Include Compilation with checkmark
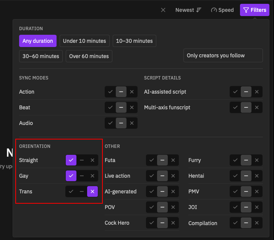The width and height of the screenshot is (274, 240). 235,223
